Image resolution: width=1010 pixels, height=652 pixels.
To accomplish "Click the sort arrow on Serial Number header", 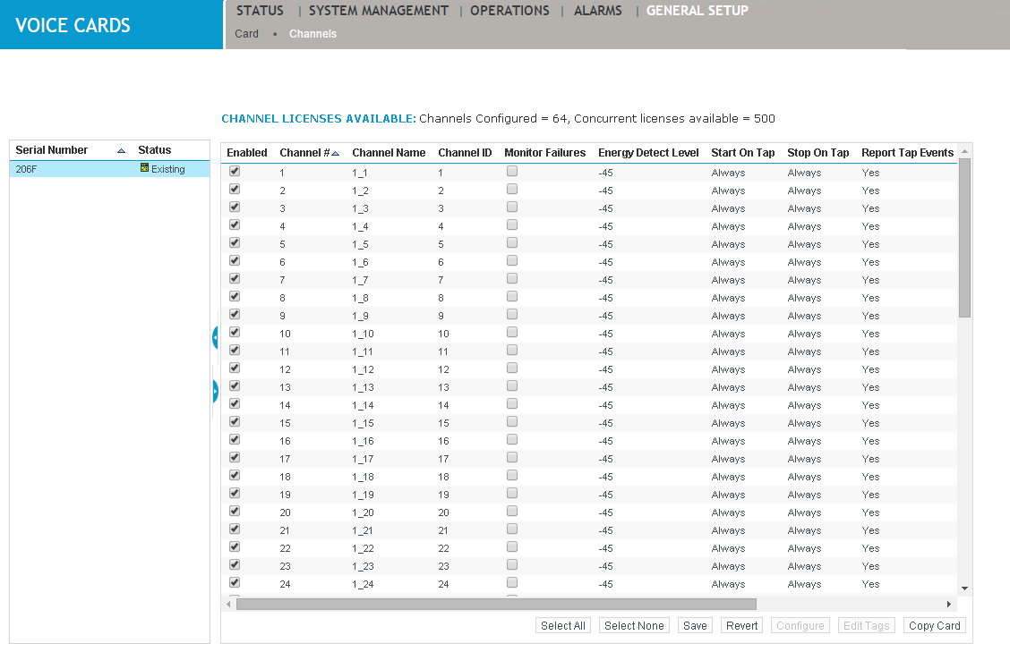I will click(120, 150).
